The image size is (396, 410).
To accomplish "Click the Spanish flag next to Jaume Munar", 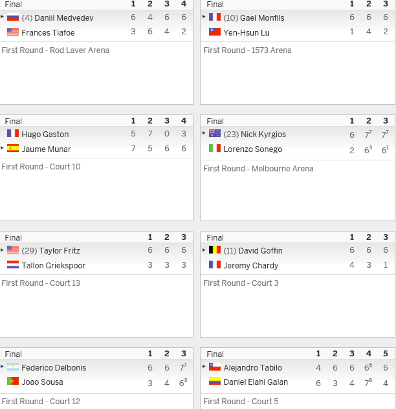I will (x=13, y=148).
